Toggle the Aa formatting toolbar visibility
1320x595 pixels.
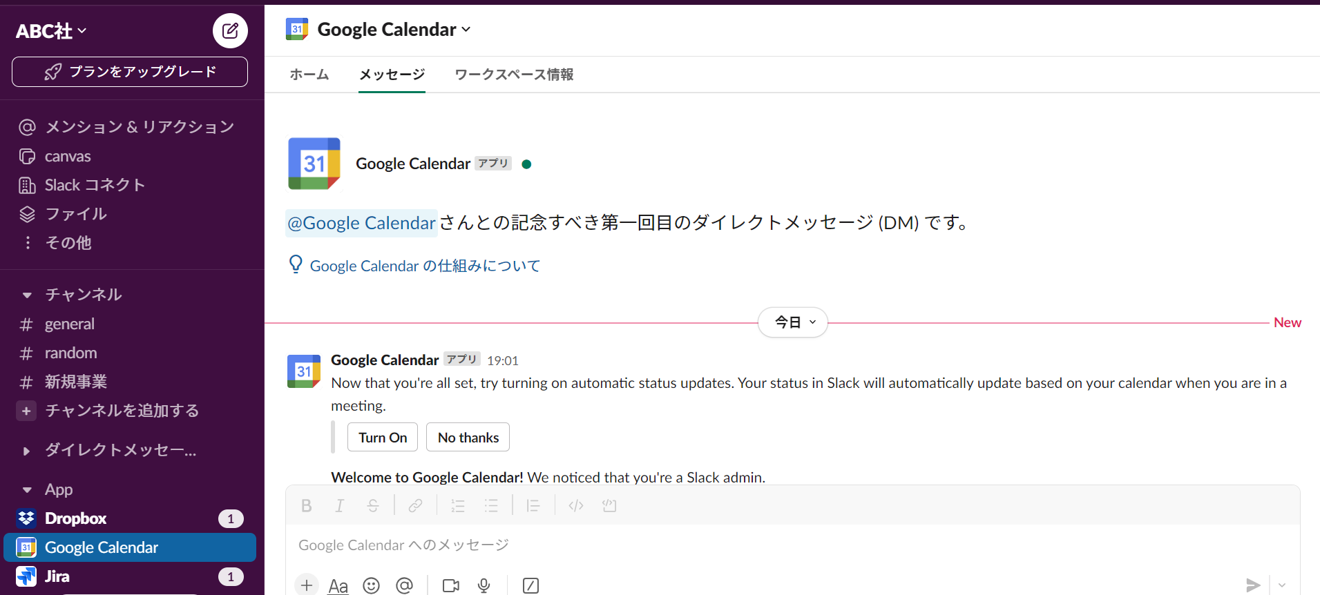338,586
